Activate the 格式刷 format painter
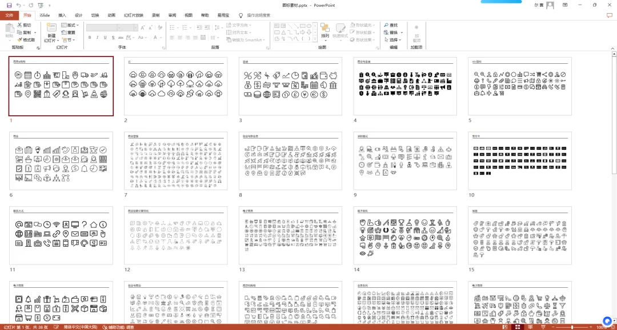Image resolution: width=617 pixels, height=330 pixels. tap(26, 40)
